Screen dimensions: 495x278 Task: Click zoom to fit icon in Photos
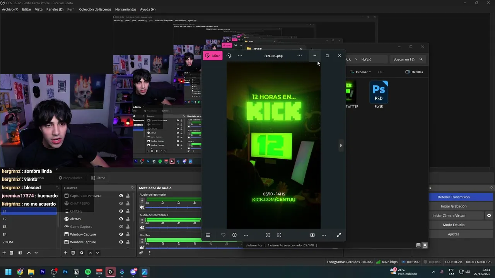268,235
